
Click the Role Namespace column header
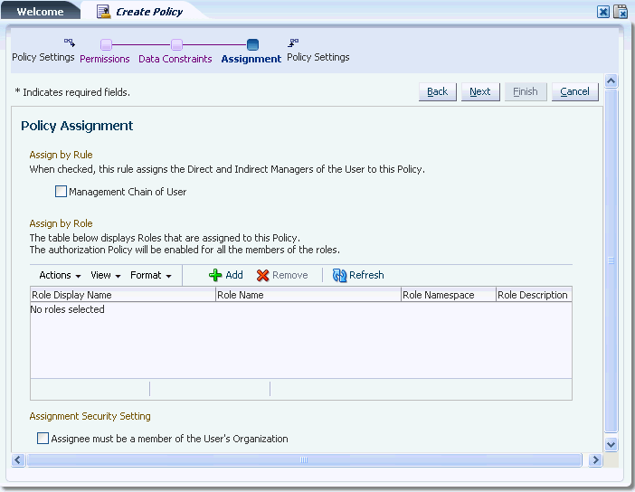(449, 295)
